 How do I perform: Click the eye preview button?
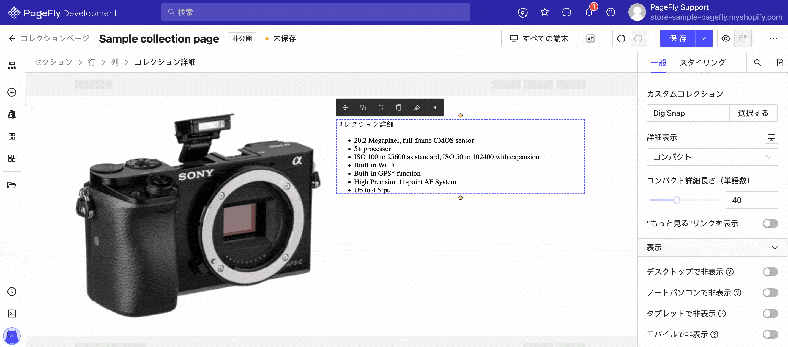point(726,38)
